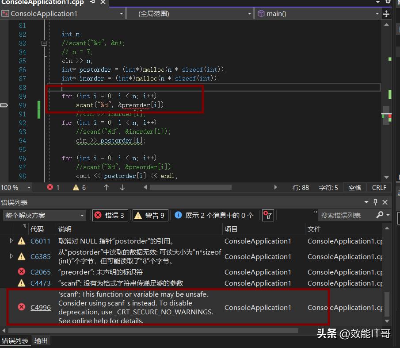The height and width of the screenshot is (348, 400).
Task: Toggle the 展示 2 个消息中的 0 个 filter
Action: click(214, 215)
